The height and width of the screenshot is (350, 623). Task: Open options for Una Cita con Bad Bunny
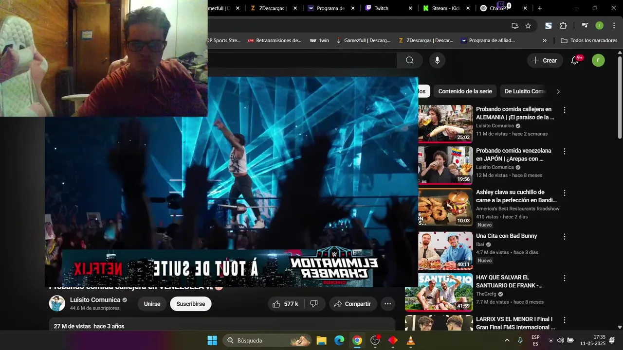pos(565,237)
